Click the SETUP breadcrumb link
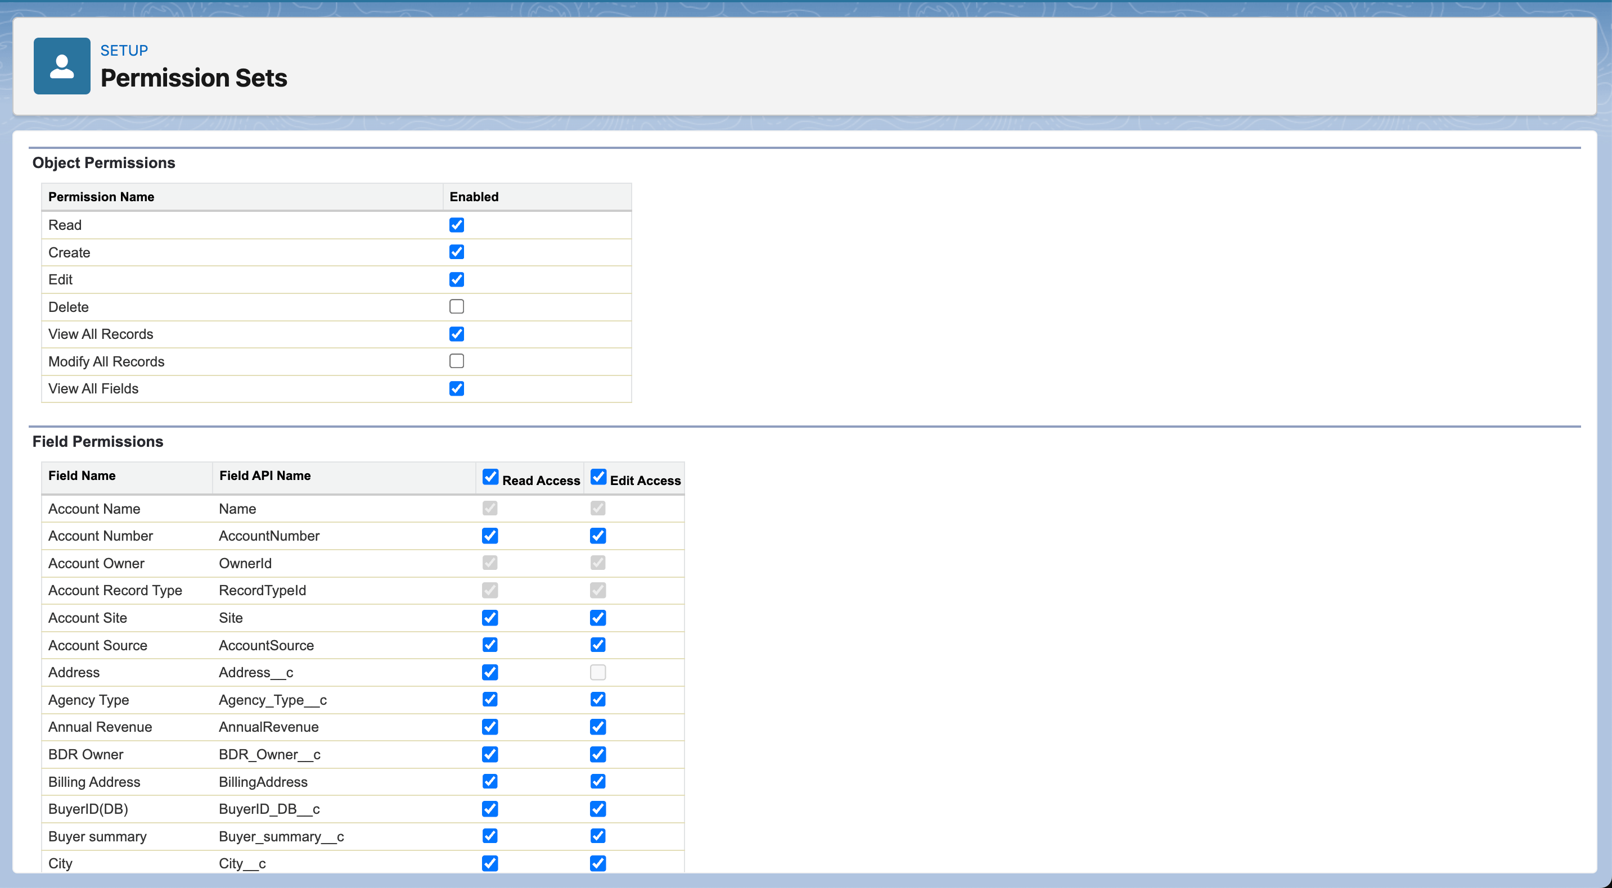 124,51
